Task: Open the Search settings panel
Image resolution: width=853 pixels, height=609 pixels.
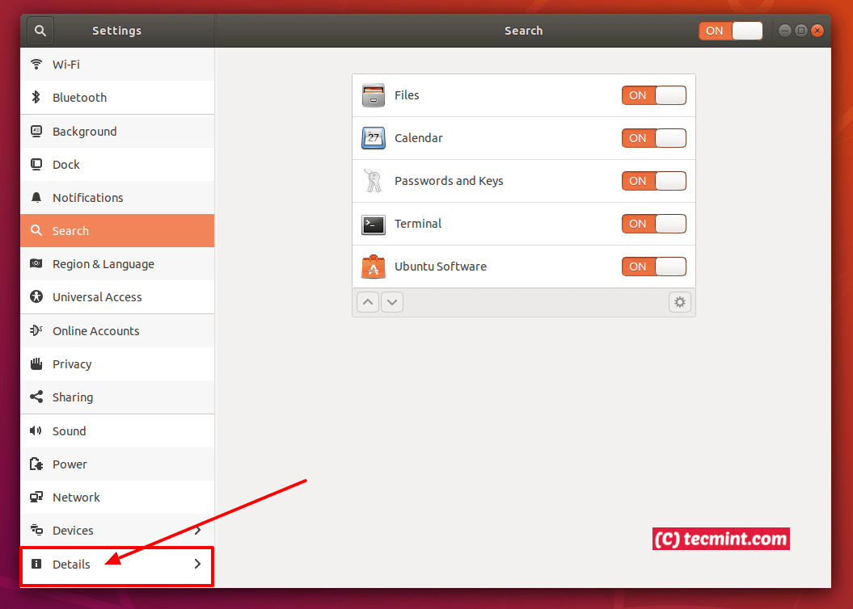Action: pyautogui.click(x=117, y=230)
